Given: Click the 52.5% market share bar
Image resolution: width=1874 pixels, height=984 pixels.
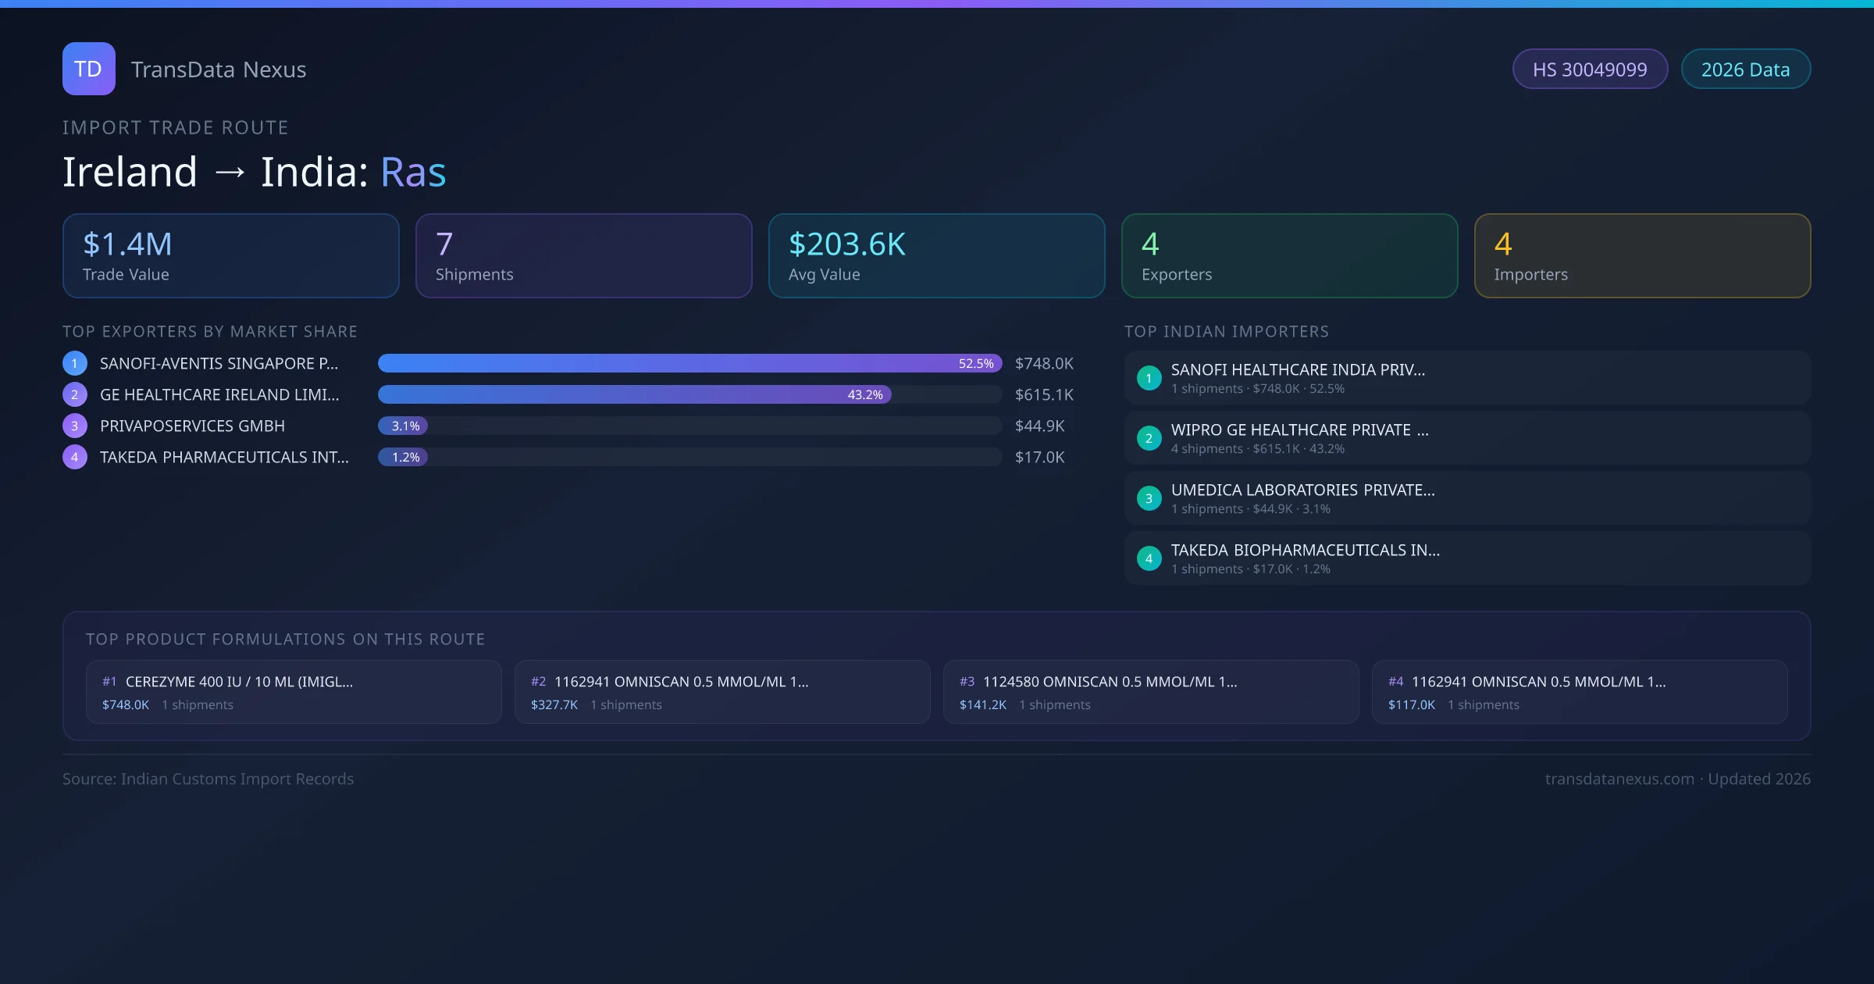Looking at the screenshot, I should (x=689, y=363).
